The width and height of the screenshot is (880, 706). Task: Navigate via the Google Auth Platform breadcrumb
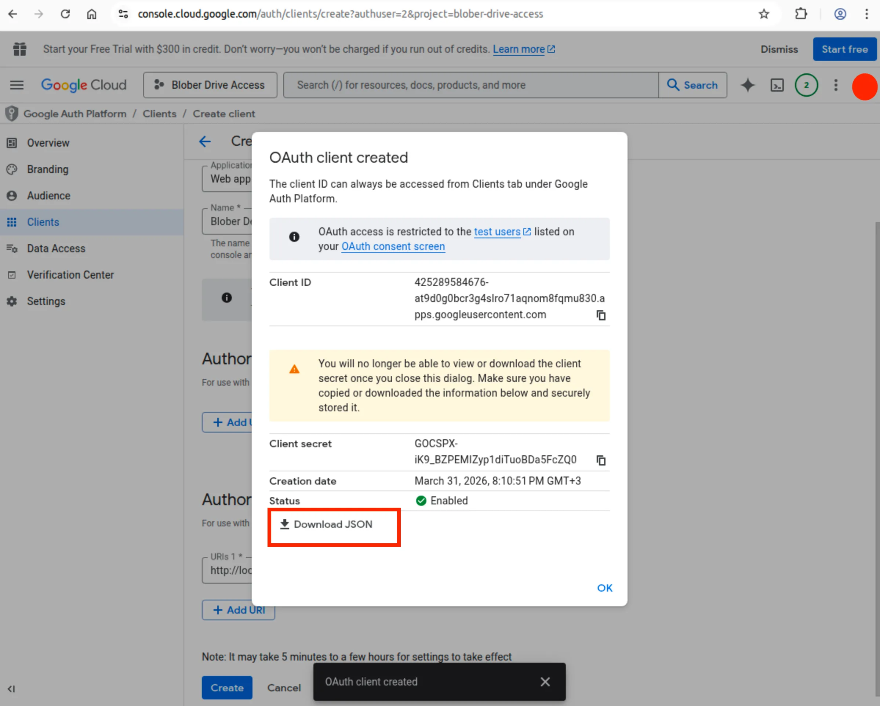click(75, 114)
